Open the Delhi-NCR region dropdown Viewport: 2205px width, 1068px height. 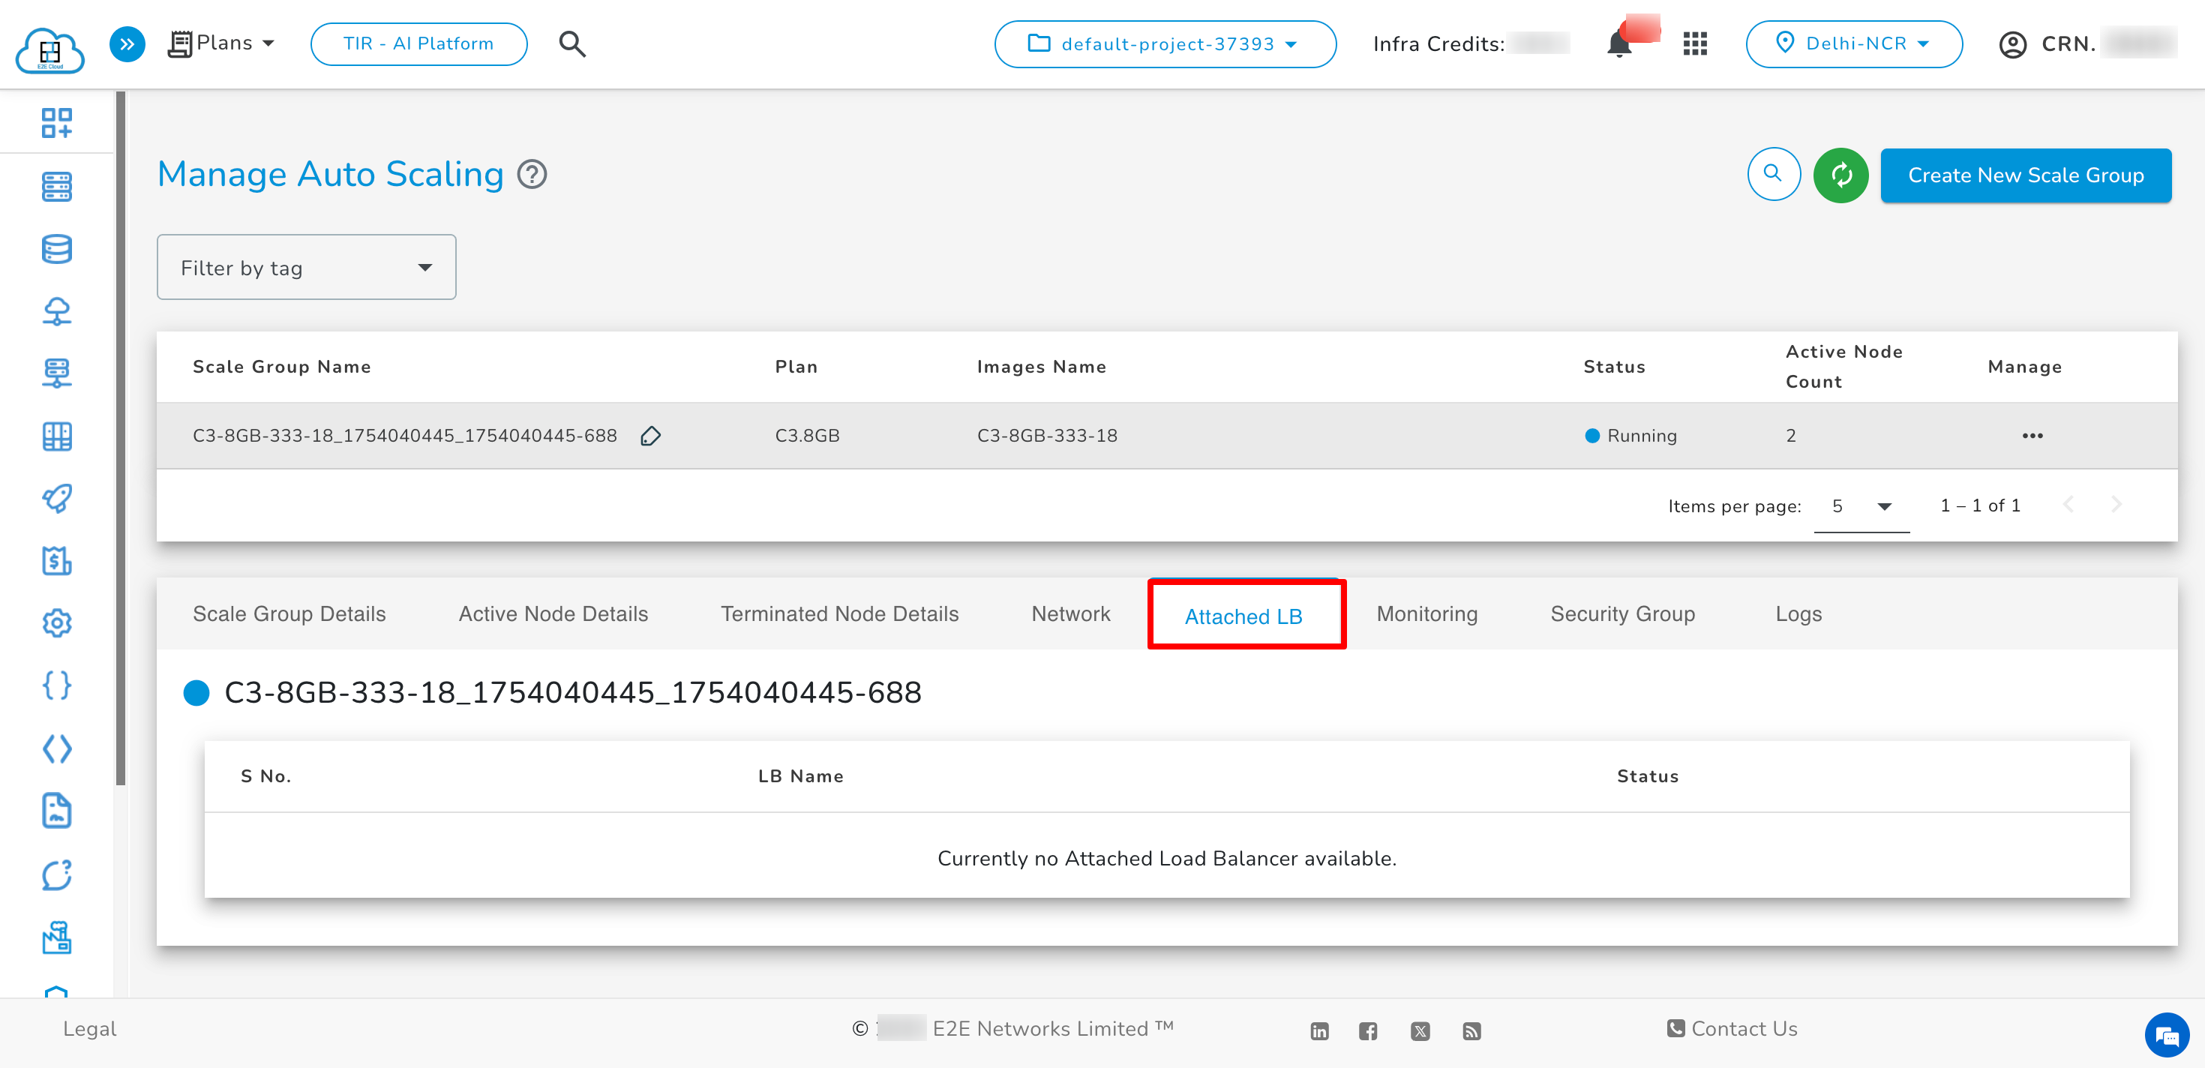(x=1853, y=44)
